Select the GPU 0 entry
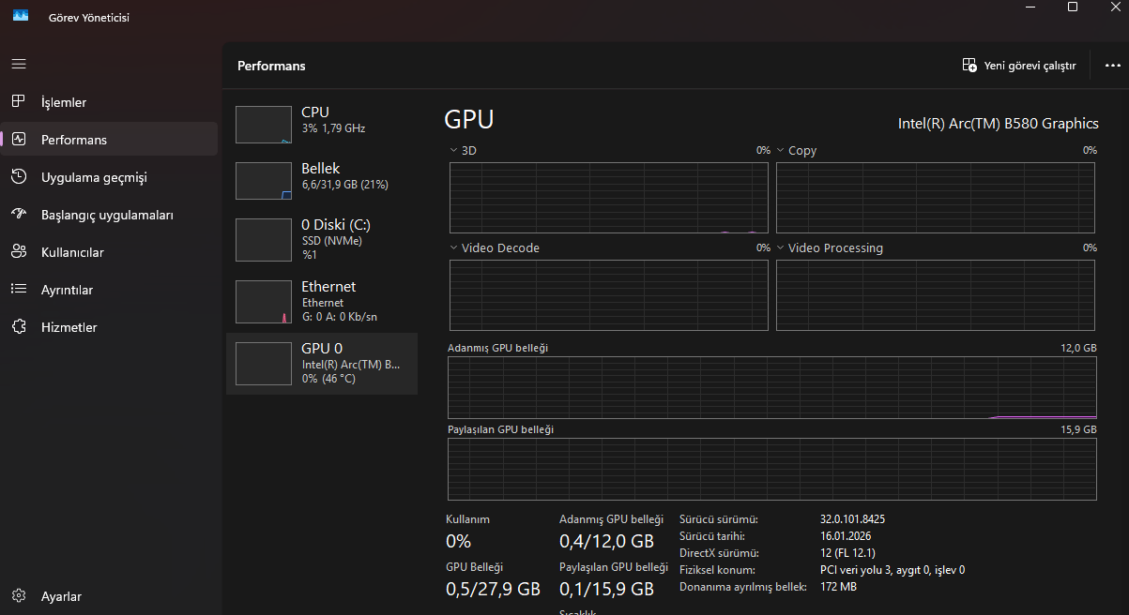The width and height of the screenshot is (1129, 615). click(322, 363)
